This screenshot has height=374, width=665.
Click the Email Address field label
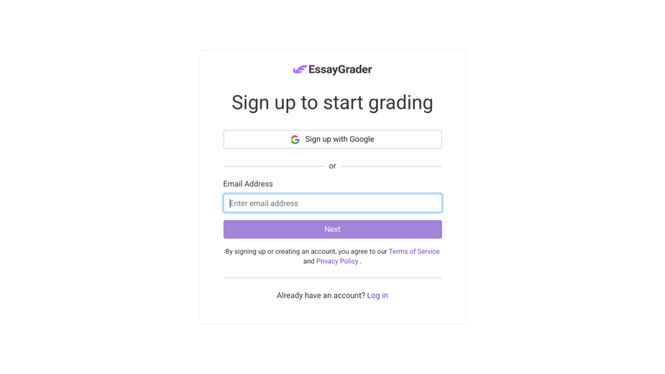pos(248,184)
